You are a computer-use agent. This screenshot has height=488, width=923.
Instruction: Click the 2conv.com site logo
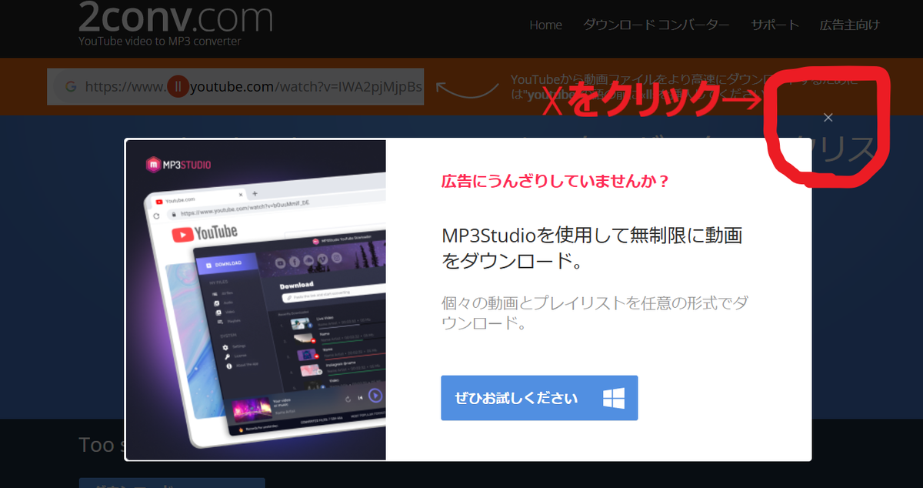(175, 16)
